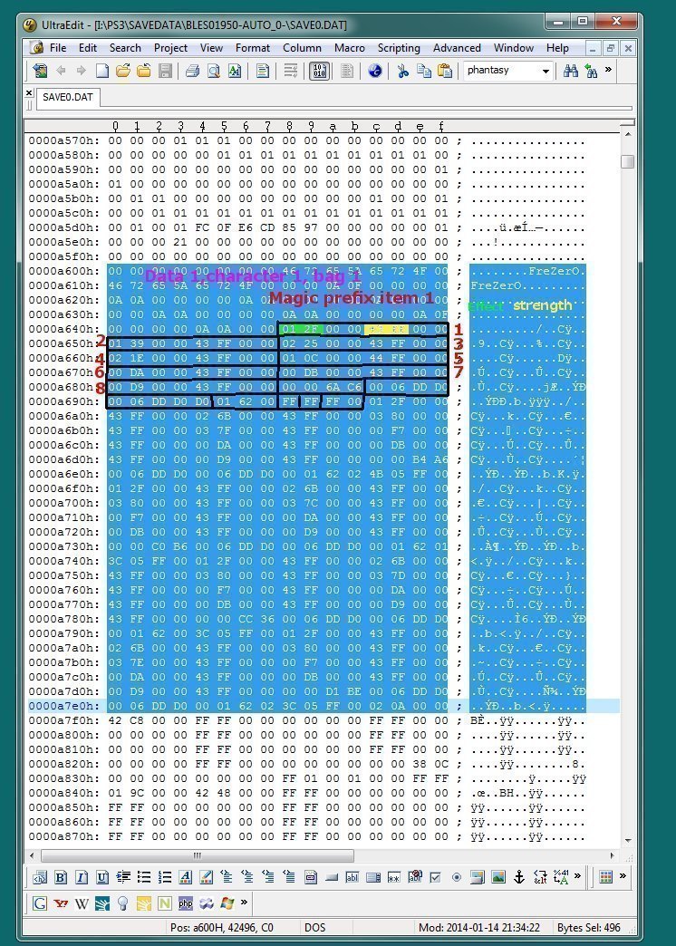Open the Macro menu

pyautogui.click(x=350, y=48)
